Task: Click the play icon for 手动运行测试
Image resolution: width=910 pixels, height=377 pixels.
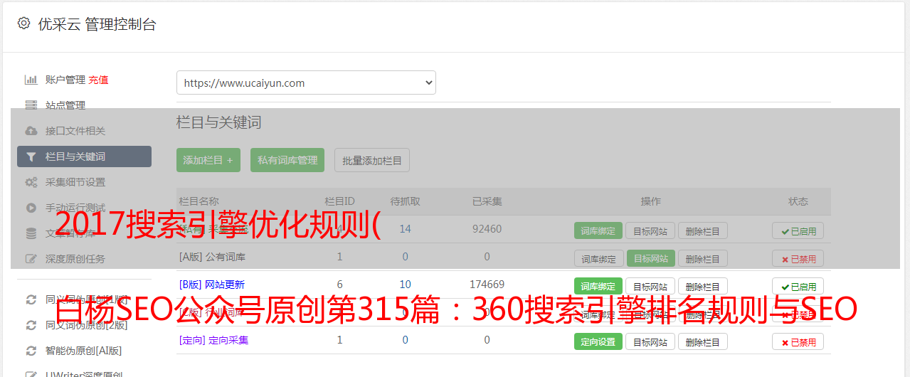Action: (31, 208)
